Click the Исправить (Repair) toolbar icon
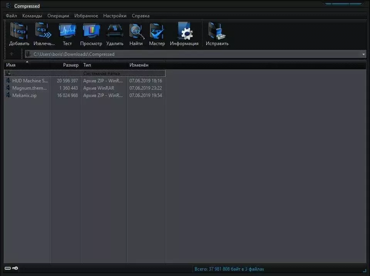370x276 pixels. click(217, 32)
